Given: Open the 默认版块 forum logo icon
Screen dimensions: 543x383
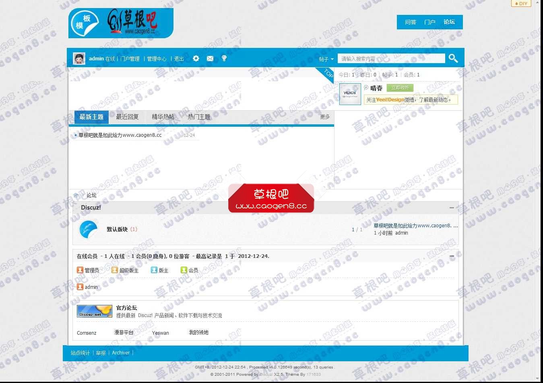Looking at the screenshot, I should tap(88, 228).
